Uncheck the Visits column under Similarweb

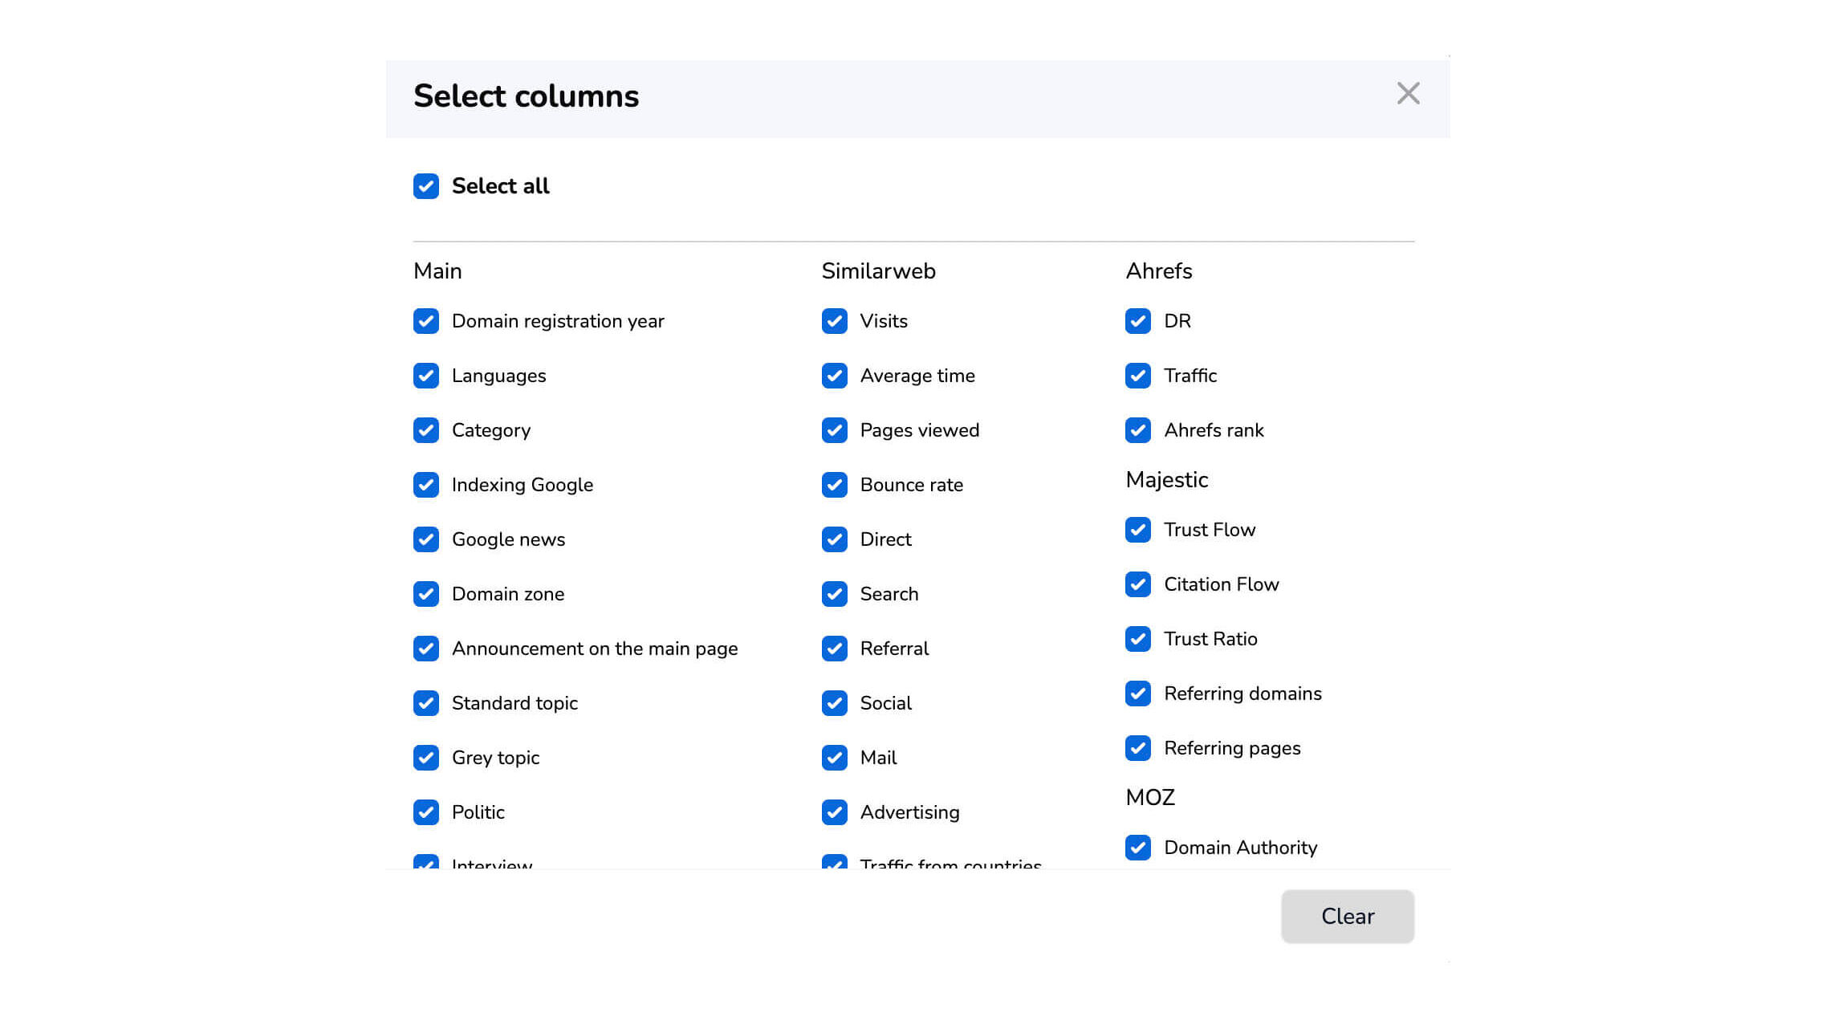tap(835, 321)
